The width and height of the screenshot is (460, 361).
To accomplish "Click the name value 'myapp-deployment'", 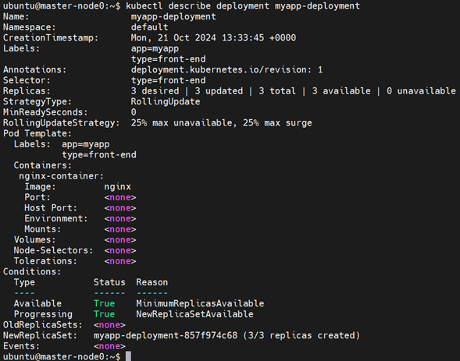I will [x=173, y=16].
